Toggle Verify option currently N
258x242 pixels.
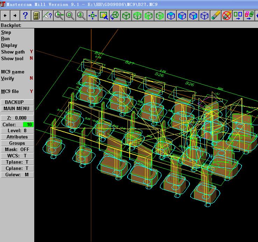[x=17, y=78]
